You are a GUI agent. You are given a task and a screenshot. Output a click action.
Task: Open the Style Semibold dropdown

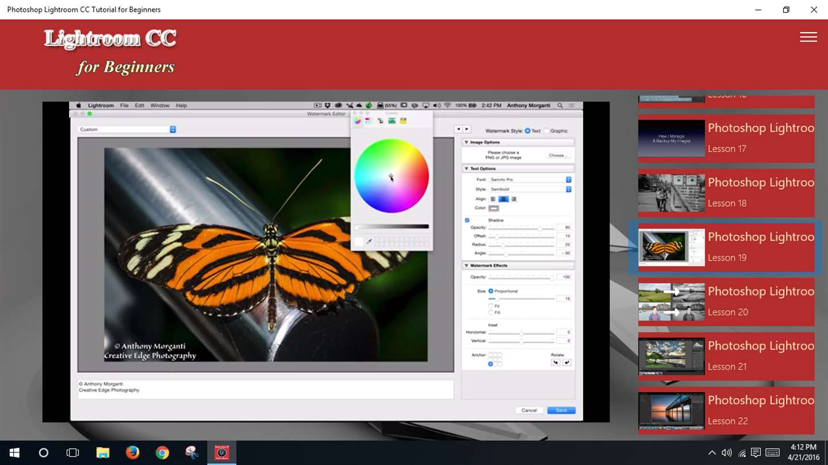tap(530, 189)
